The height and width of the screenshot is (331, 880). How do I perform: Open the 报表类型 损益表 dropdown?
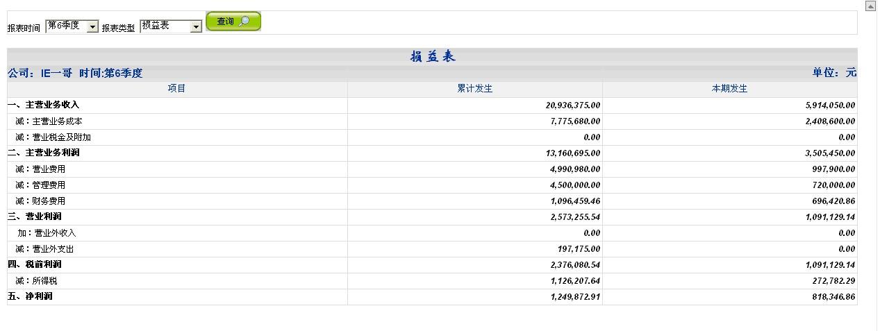click(x=171, y=26)
